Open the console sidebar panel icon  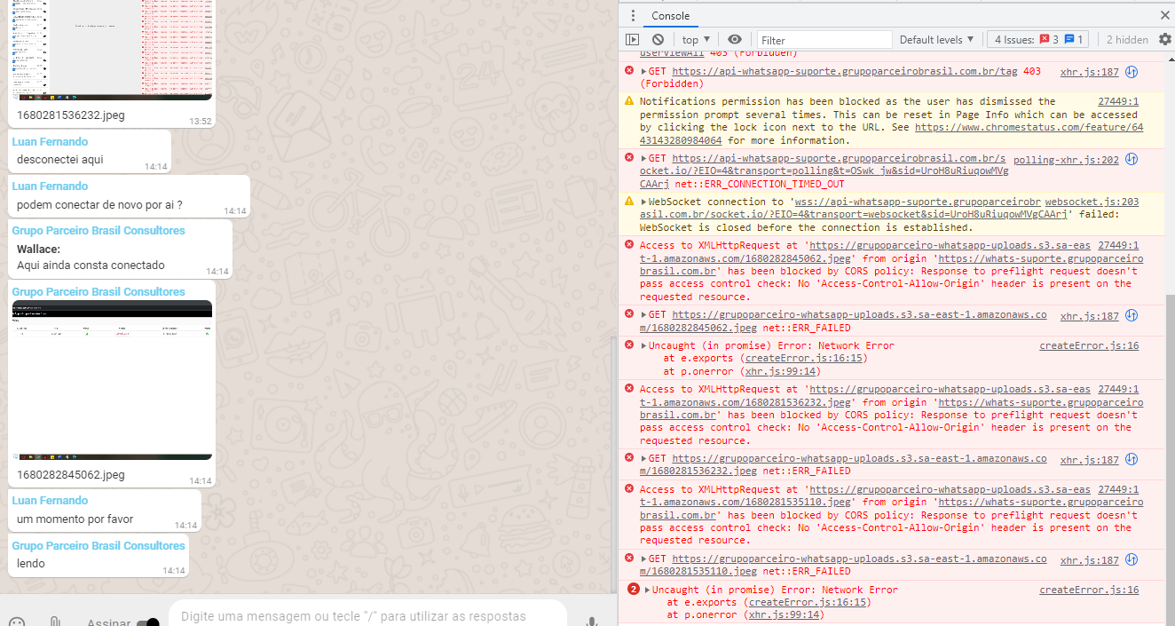(x=632, y=39)
